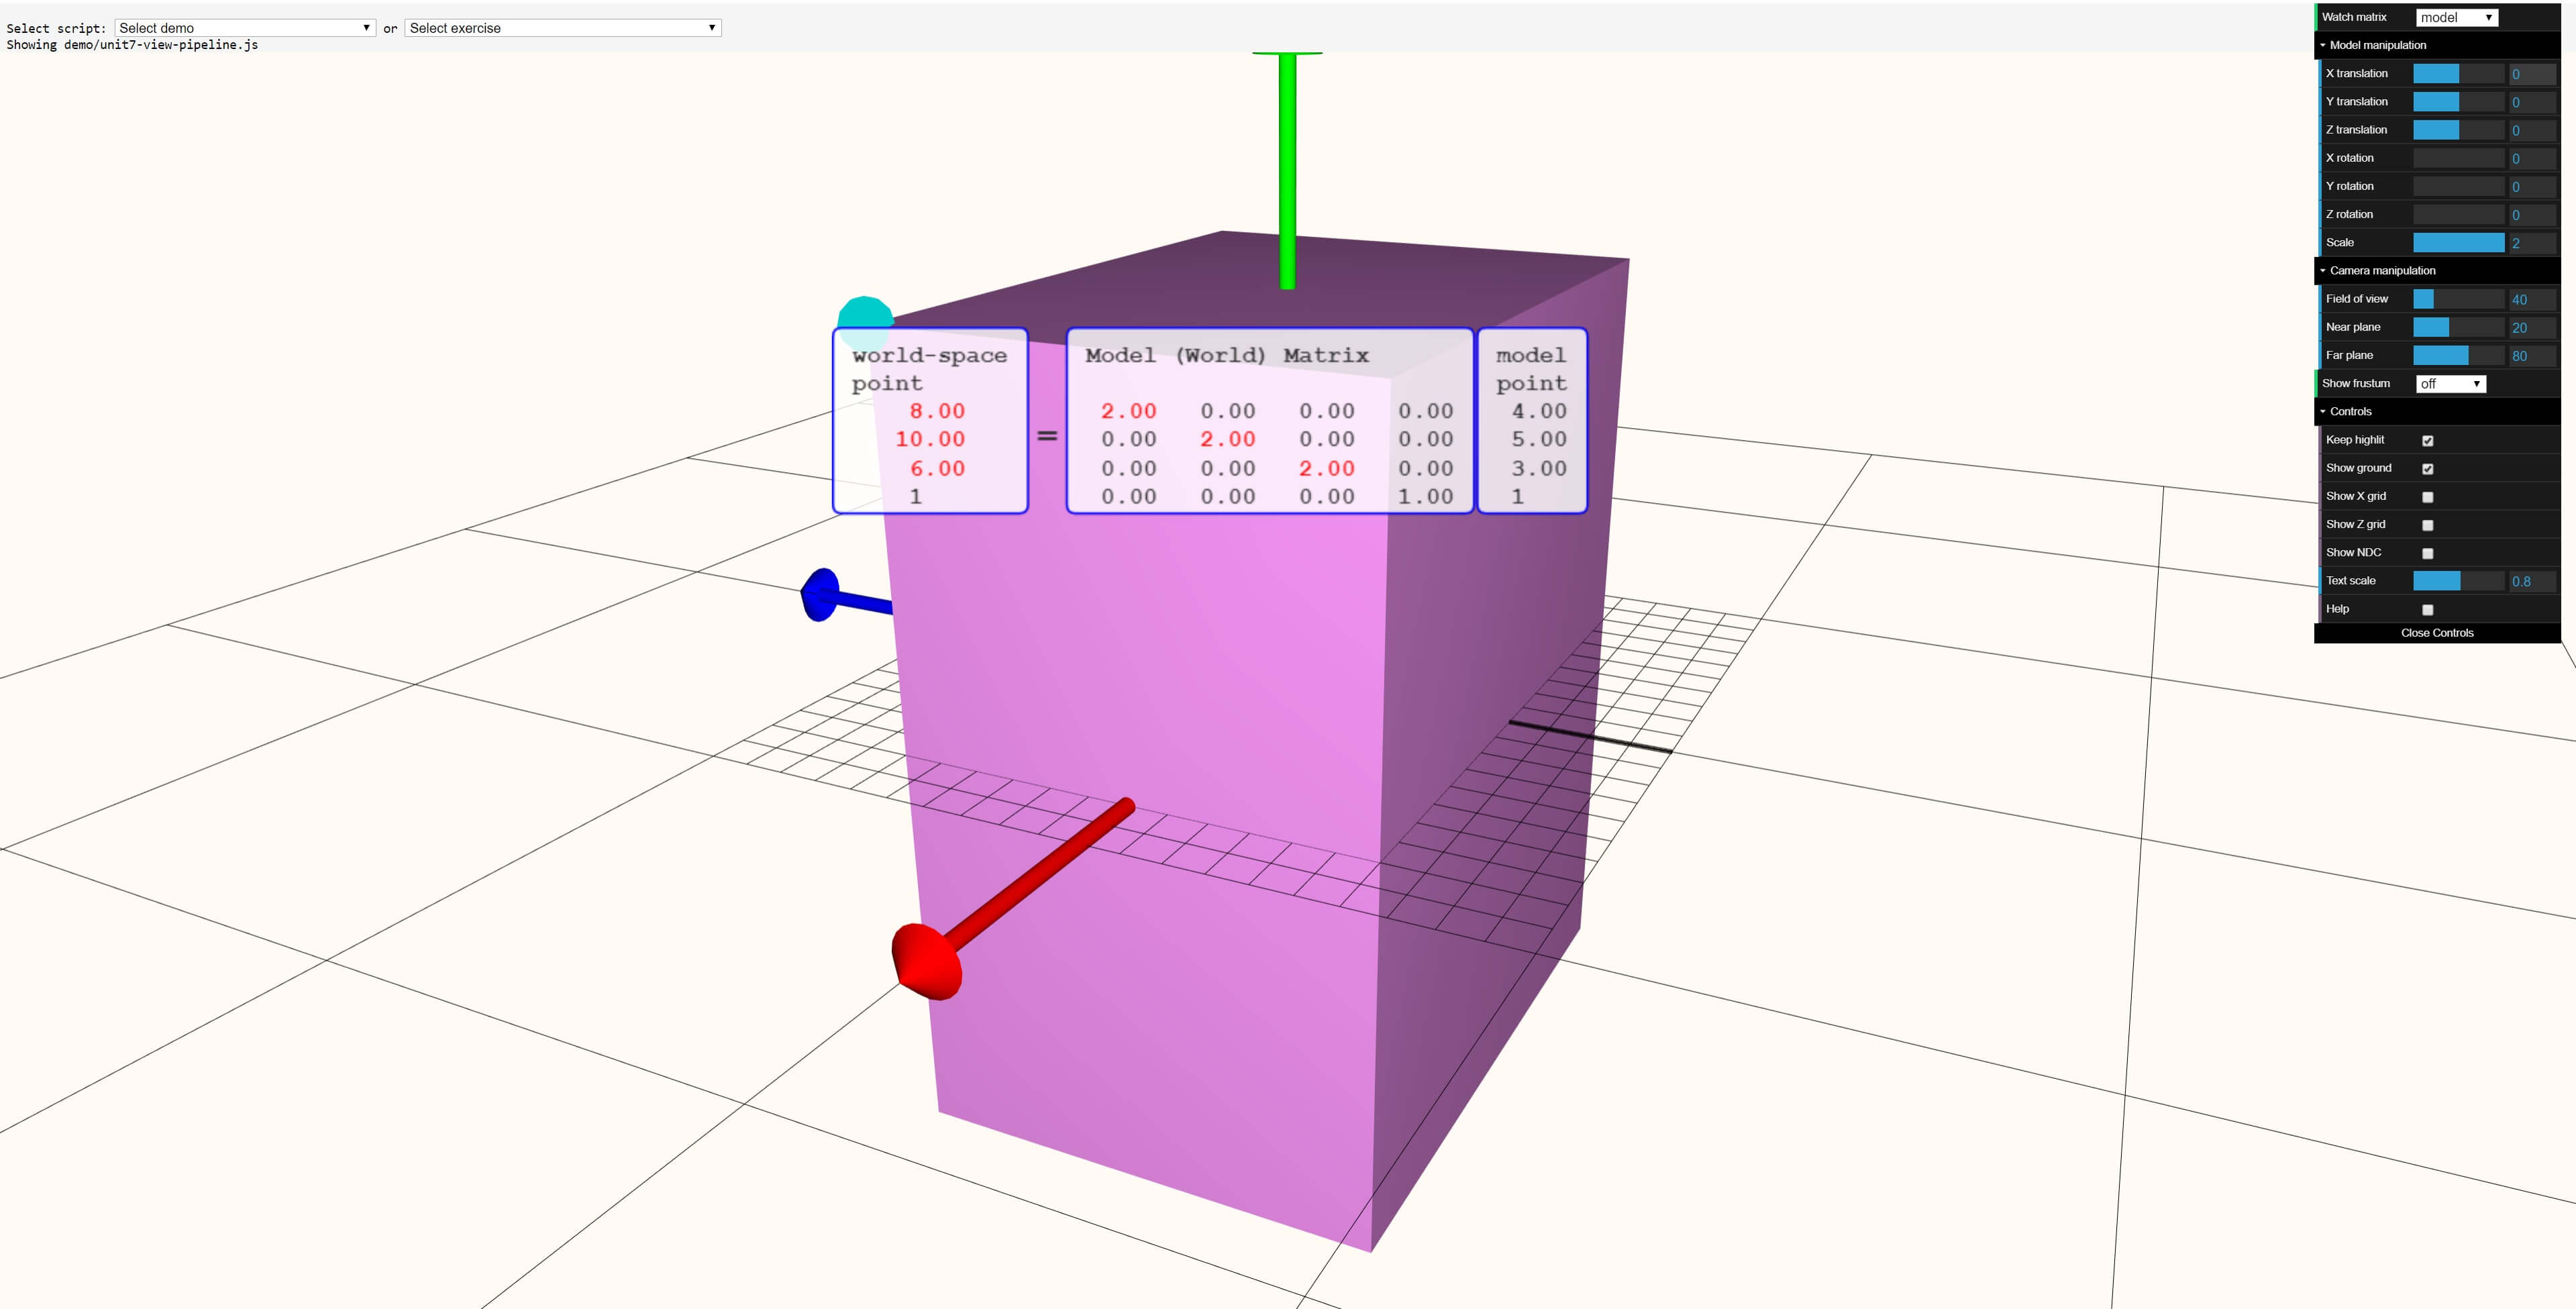Viewport: 2576px width, 1309px height.
Task: Adjust the X translation slider
Action: (x=2458, y=73)
